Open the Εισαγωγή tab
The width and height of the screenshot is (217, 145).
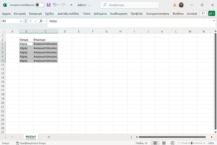click(35, 14)
